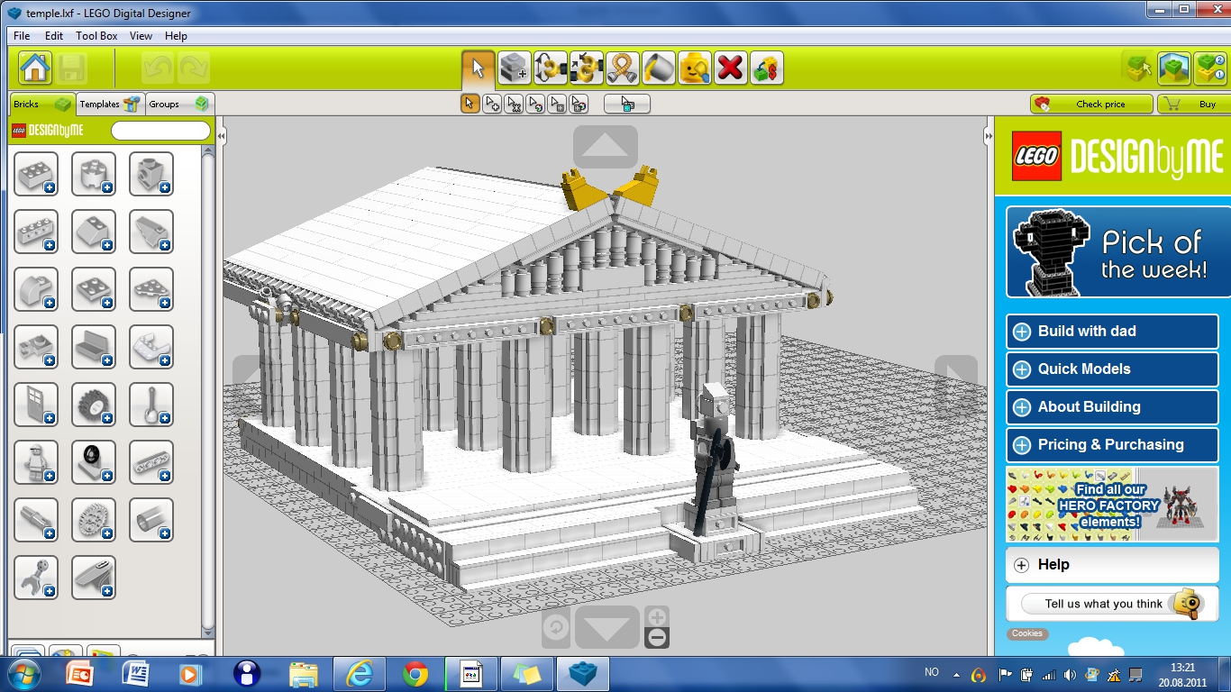Open the Tool Box menu

[96, 36]
